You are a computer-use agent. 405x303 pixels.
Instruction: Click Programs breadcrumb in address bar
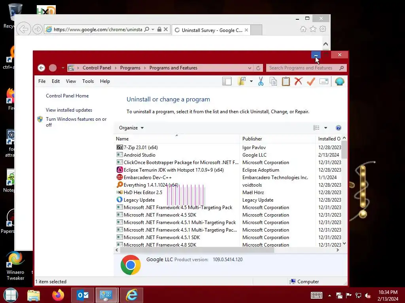click(130, 68)
